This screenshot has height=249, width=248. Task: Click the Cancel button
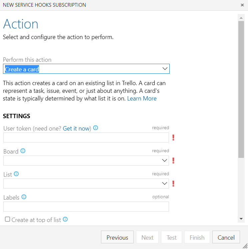tap(226, 237)
